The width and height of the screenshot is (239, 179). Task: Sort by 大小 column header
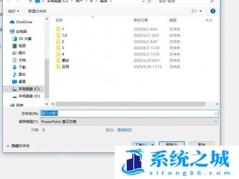tap(209, 20)
